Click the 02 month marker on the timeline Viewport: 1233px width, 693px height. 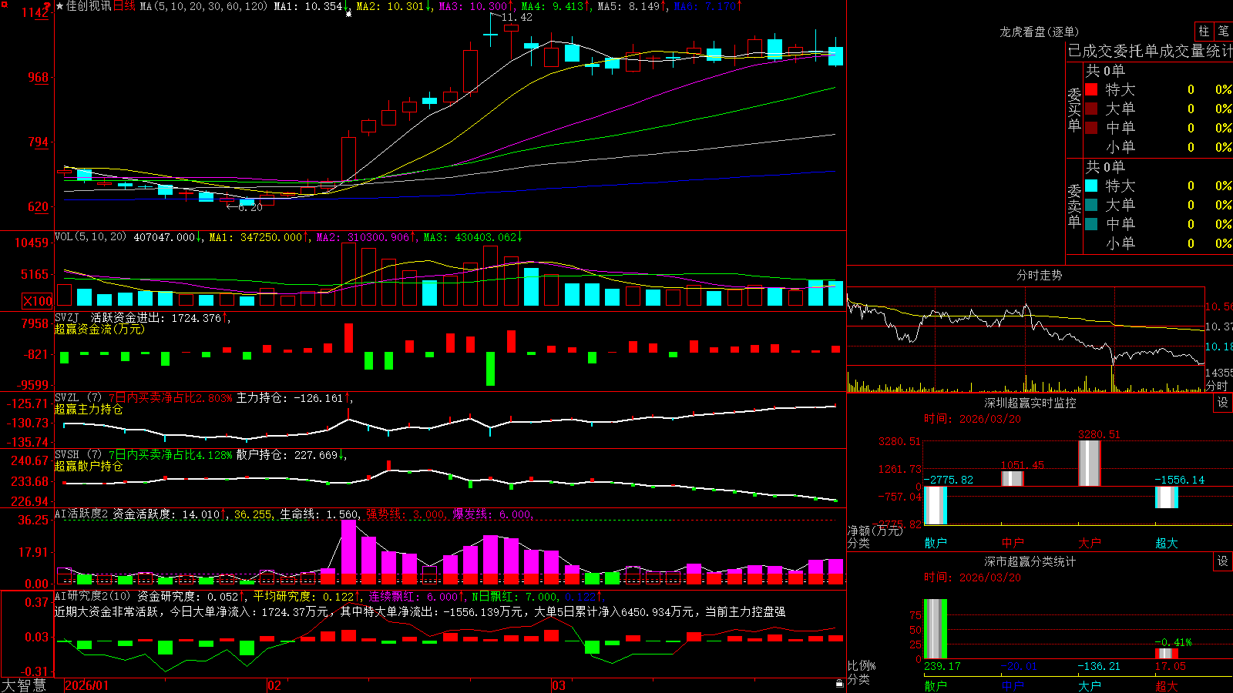click(x=274, y=685)
